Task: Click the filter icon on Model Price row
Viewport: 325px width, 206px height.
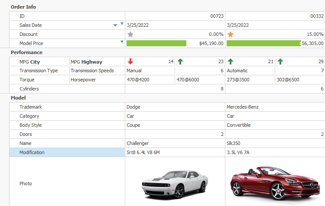Action: [122, 42]
